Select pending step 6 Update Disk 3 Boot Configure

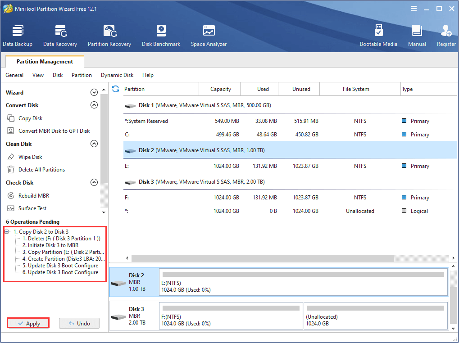tap(60, 272)
